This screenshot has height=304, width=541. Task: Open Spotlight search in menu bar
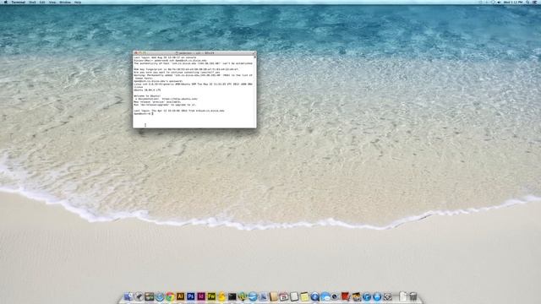click(527, 2)
